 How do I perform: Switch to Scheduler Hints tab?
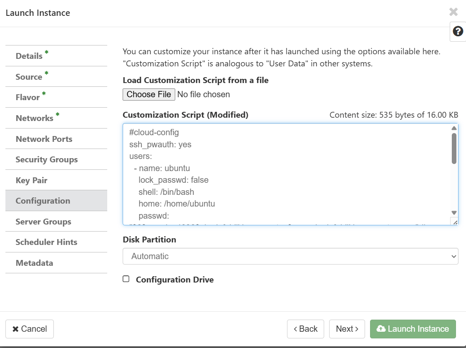pyautogui.click(x=46, y=242)
